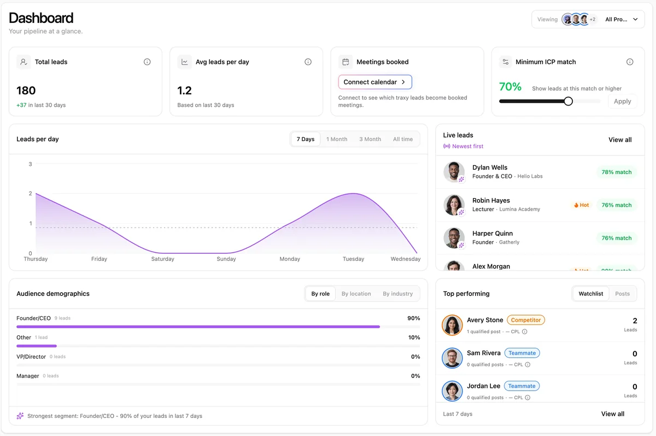Show demographics By industry

click(x=398, y=294)
